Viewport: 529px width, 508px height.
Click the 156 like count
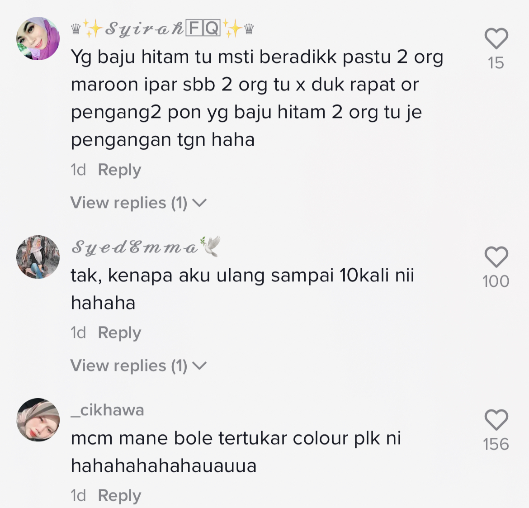point(496,444)
